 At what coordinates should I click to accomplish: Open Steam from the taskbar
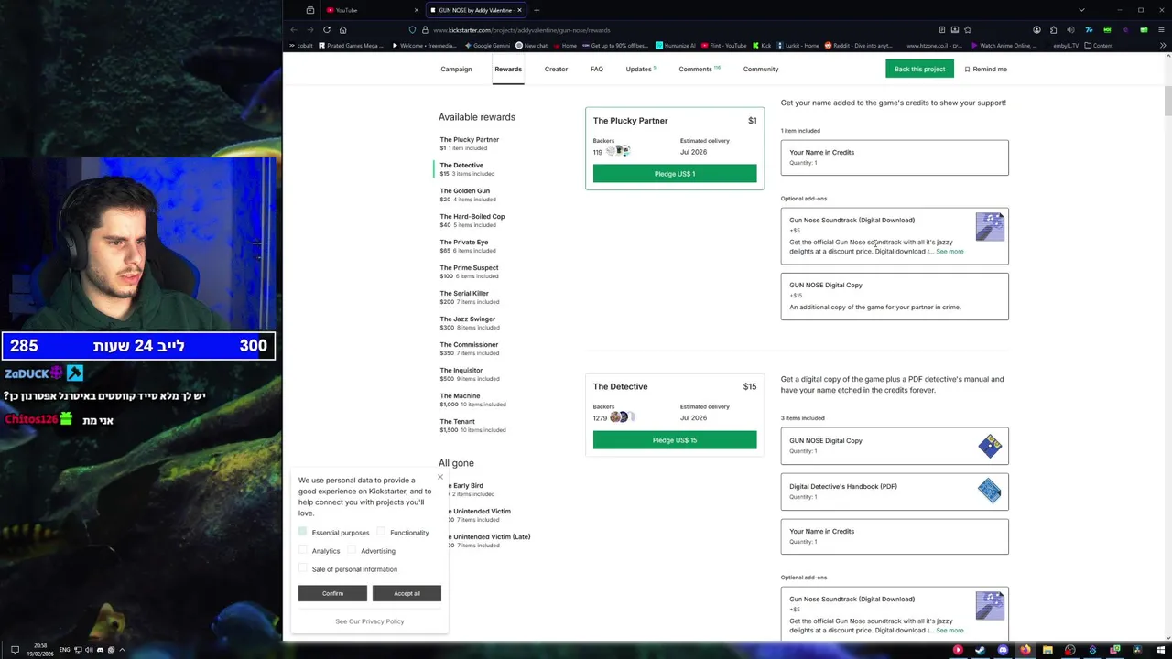point(980,650)
